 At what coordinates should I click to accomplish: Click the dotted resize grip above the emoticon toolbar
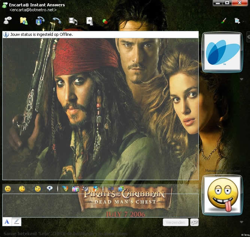[100, 182]
